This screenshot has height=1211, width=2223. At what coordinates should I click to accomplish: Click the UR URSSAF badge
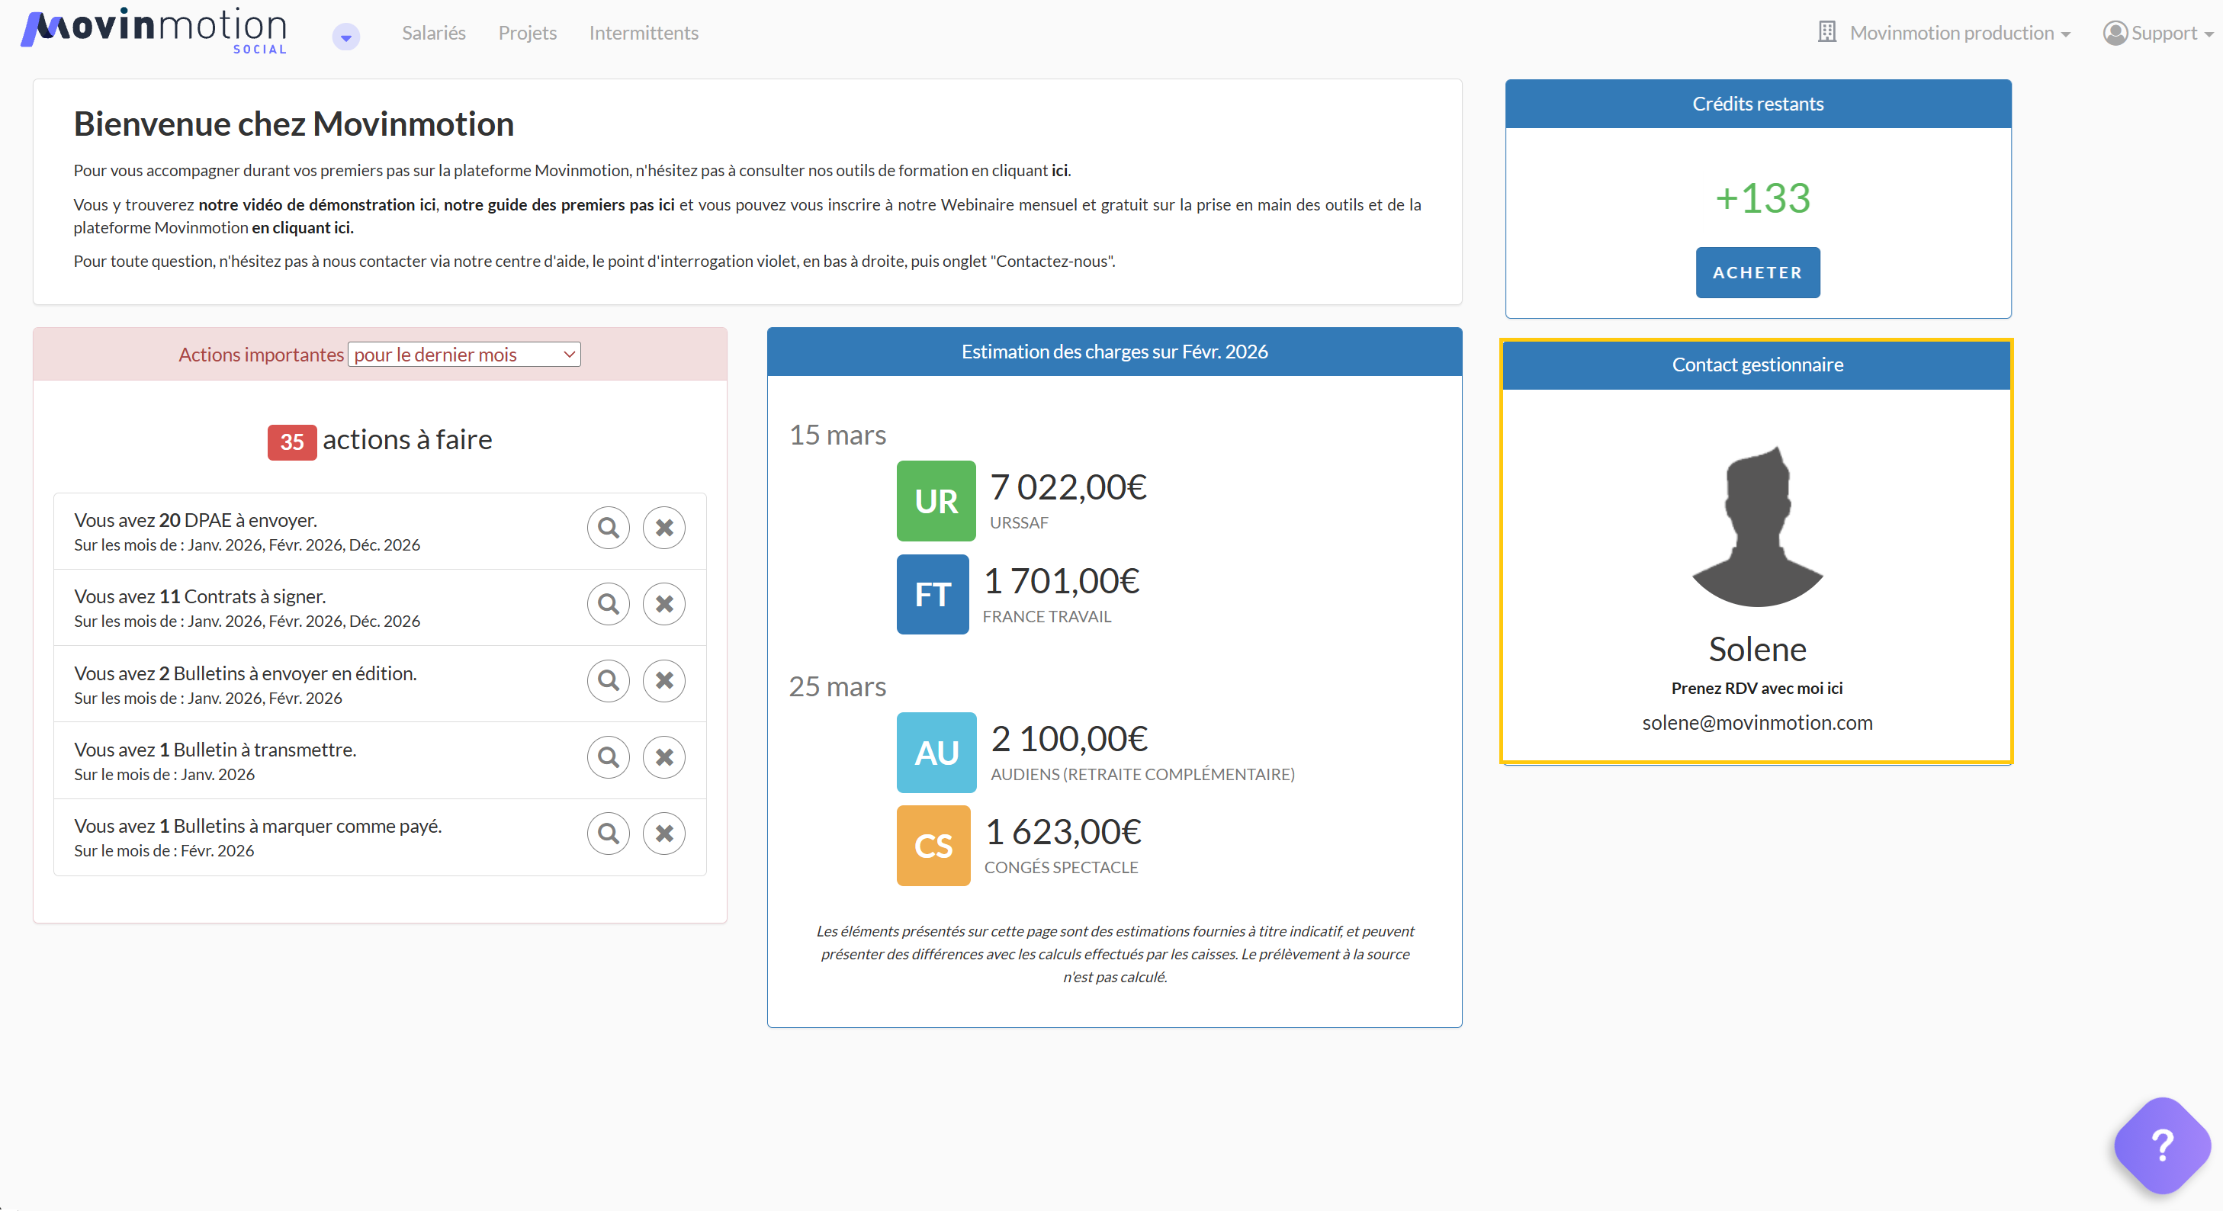pyautogui.click(x=936, y=500)
